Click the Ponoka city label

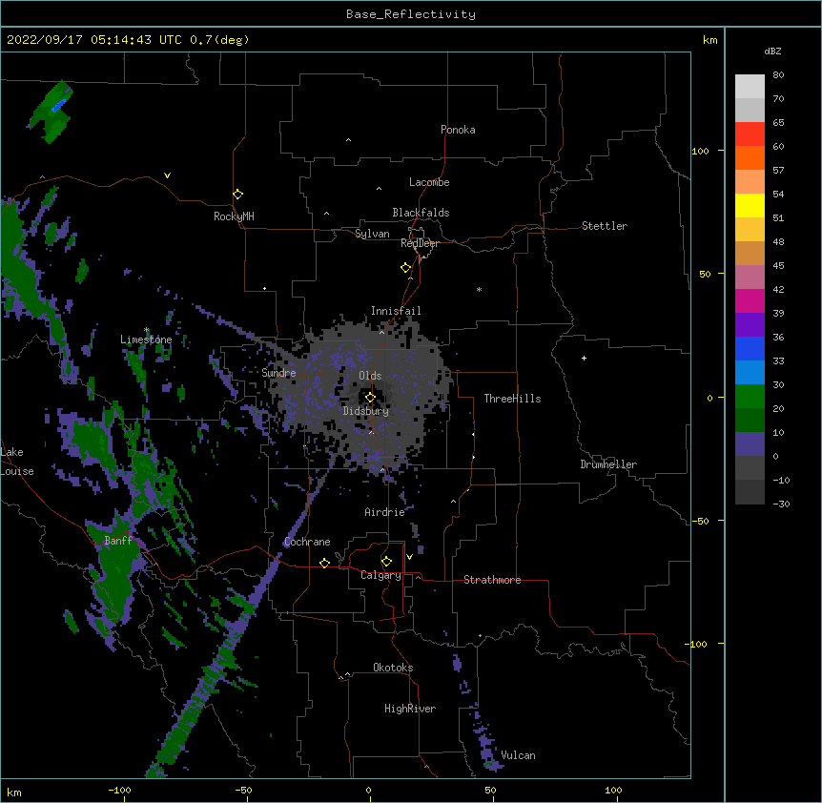coord(458,130)
